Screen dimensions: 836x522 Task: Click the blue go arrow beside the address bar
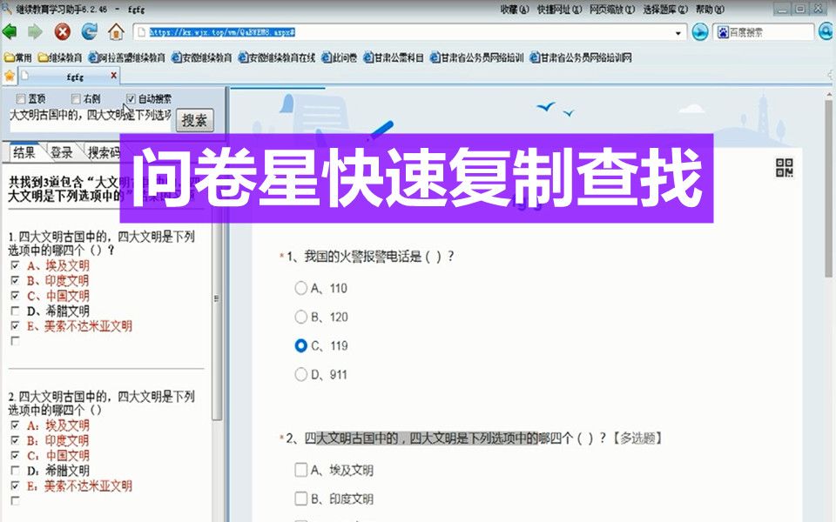(698, 32)
